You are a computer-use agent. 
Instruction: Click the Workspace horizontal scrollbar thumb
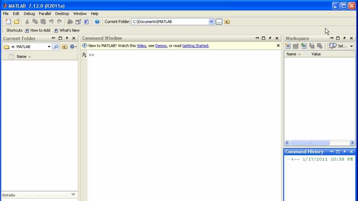coord(310,143)
